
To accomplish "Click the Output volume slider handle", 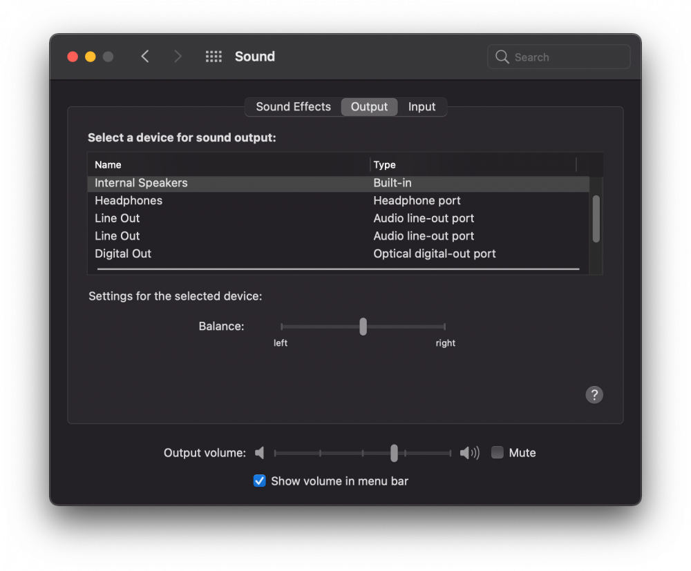I will tap(394, 453).
